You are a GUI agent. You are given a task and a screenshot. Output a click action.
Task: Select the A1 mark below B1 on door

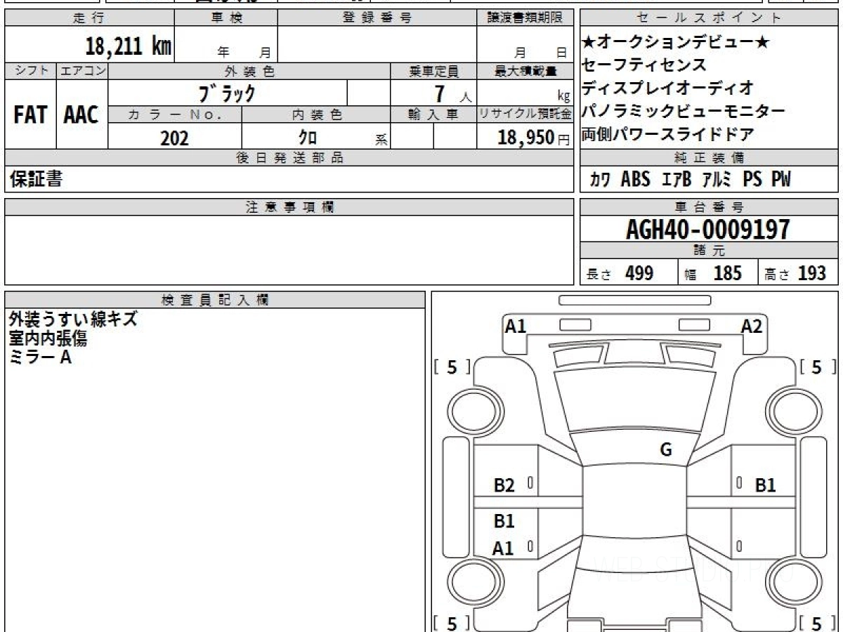point(504,548)
